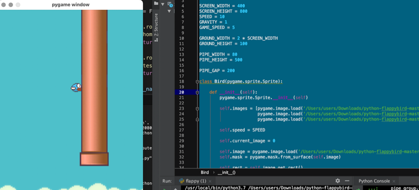Close the Python Console tab
The height and width of the screenshot is (190, 419).
click(x=394, y=181)
